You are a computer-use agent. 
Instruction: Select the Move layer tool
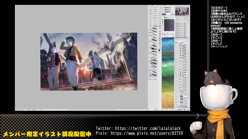tap(160, 14)
